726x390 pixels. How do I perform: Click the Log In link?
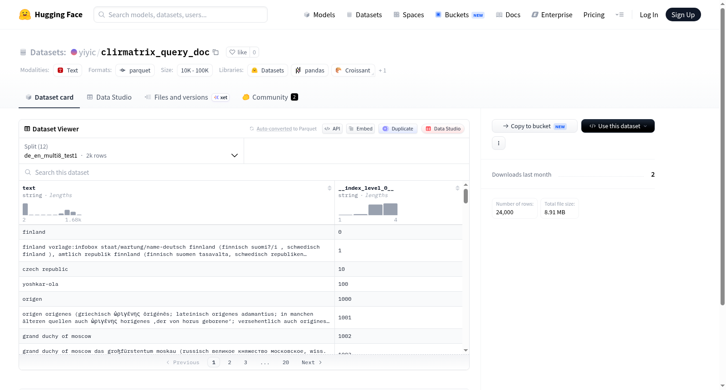coord(648,14)
